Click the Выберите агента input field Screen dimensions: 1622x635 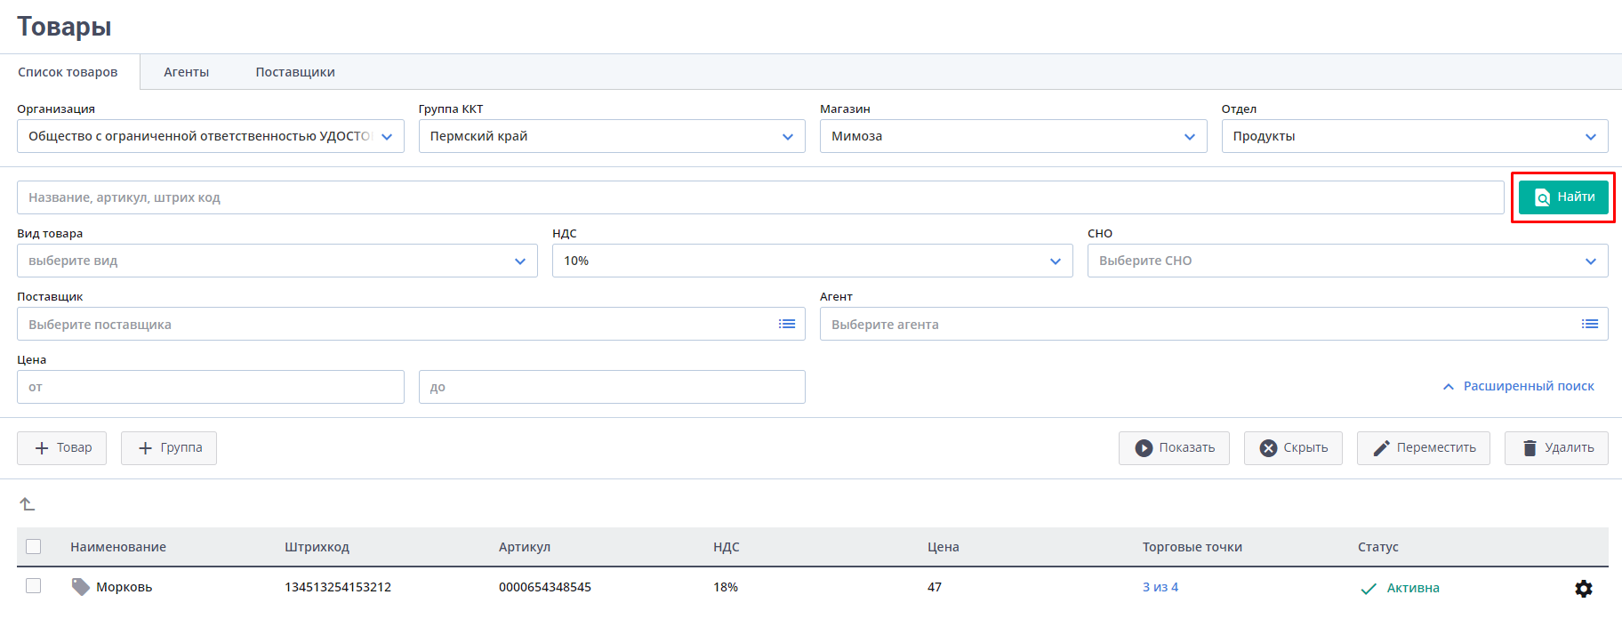point(1214,324)
